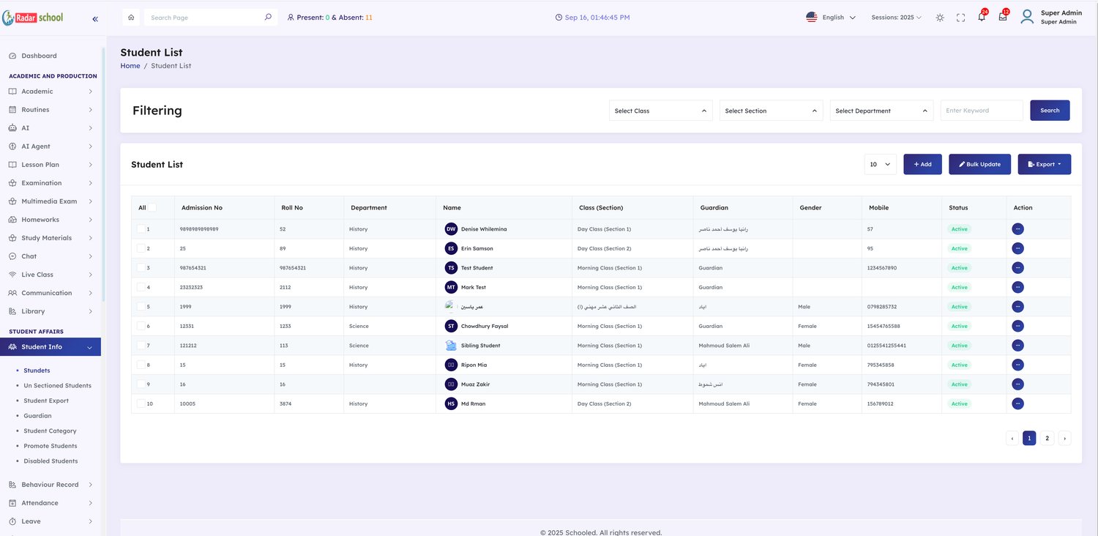Screen dimensions: 1098x536
Task: Check row 8 checkbox for Ripon Mia
Action: (x=141, y=365)
